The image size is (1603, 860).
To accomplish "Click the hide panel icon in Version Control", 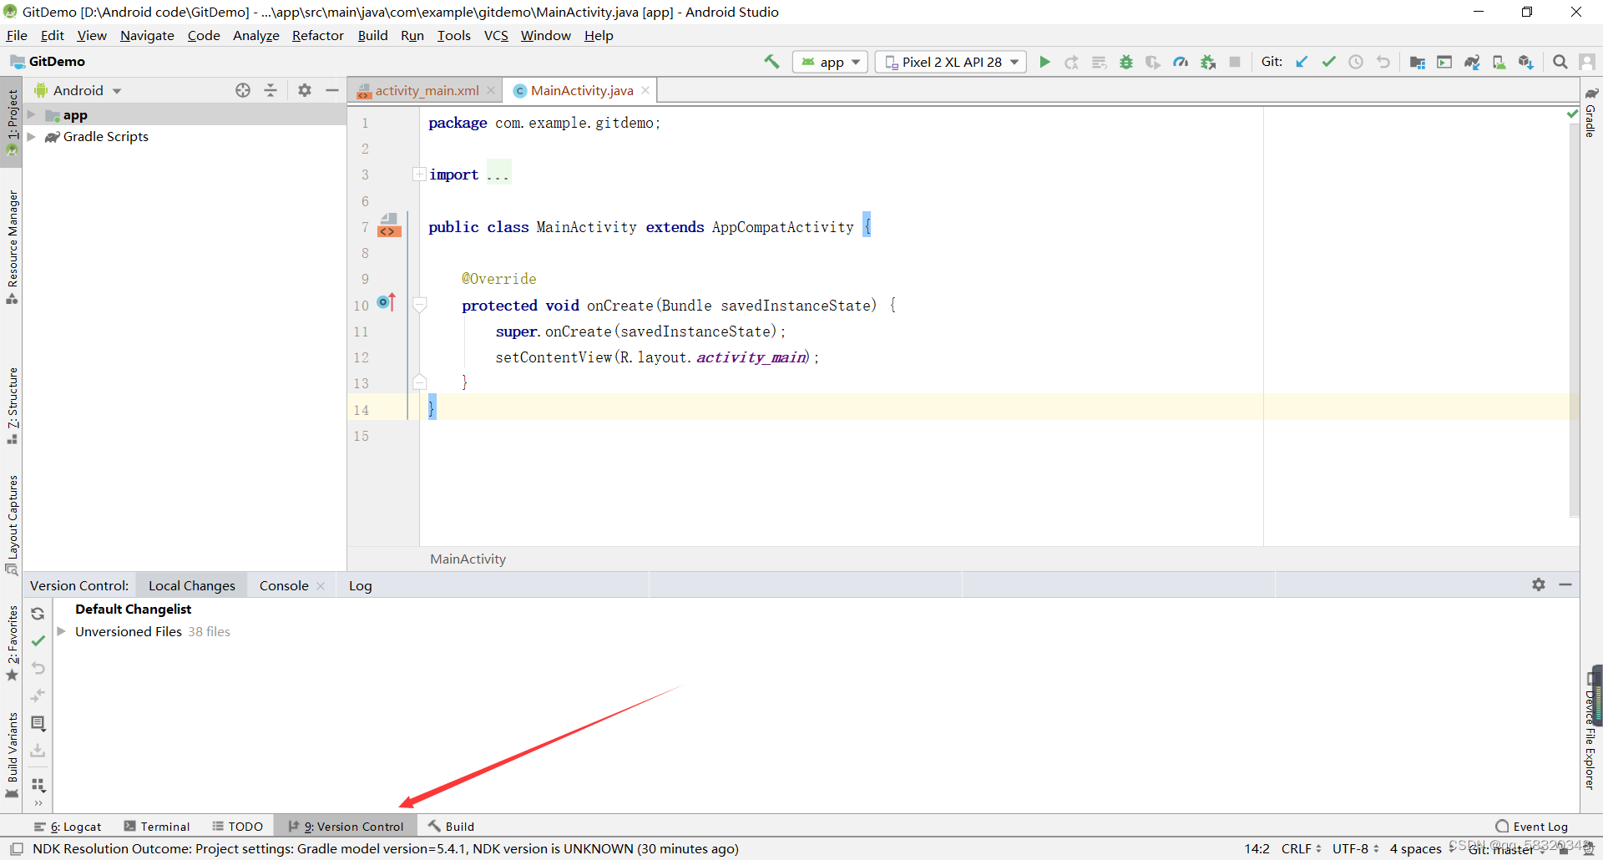I will tap(1566, 584).
